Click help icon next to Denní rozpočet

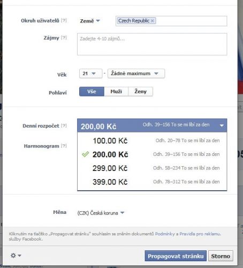click(64, 125)
